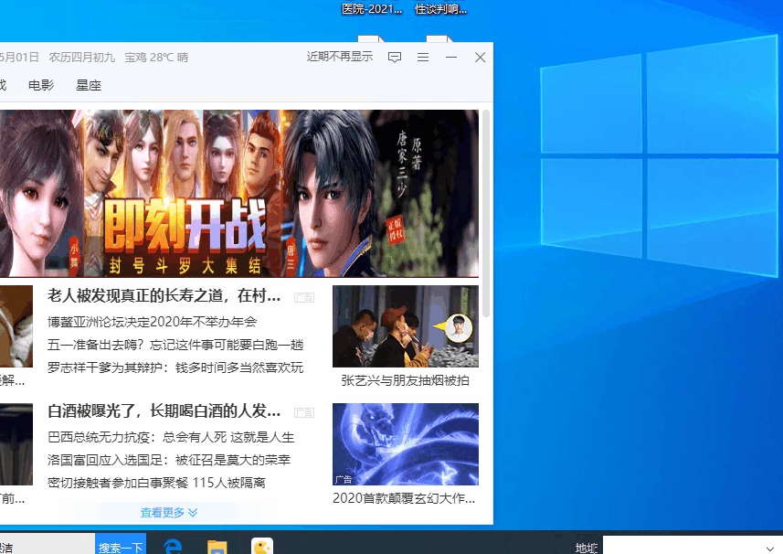Open news 巴西总统无力抗疫
The image size is (783, 554).
(171, 437)
